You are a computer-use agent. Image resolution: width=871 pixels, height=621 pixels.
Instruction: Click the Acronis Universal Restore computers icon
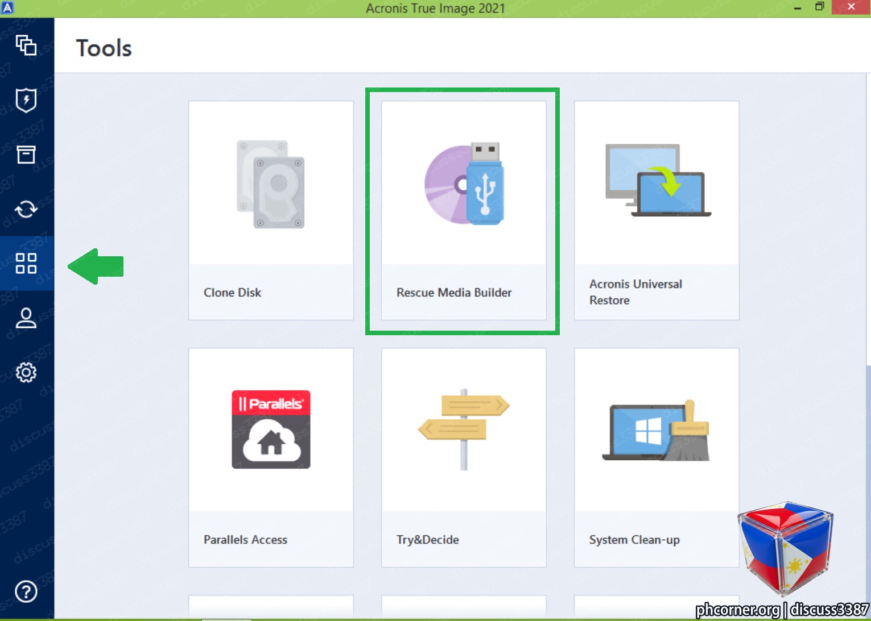tap(658, 180)
